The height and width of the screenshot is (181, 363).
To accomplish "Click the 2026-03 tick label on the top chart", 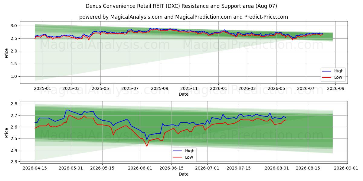I will click(247, 88).
